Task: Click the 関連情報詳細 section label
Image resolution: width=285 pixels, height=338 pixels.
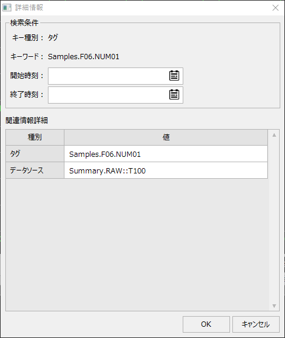Action: coord(27,121)
